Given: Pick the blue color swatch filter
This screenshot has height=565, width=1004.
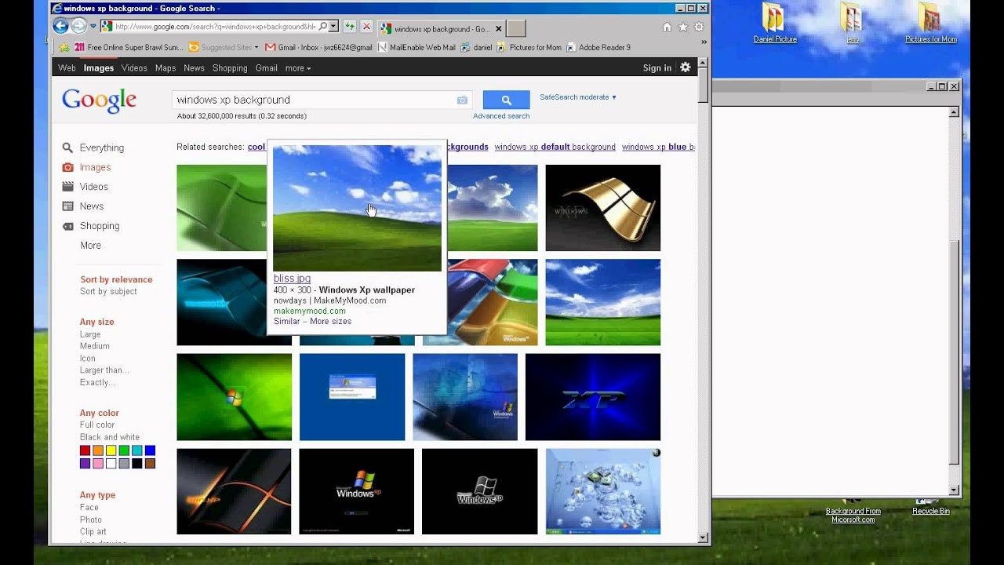Looking at the screenshot, I should (x=150, y=450).
